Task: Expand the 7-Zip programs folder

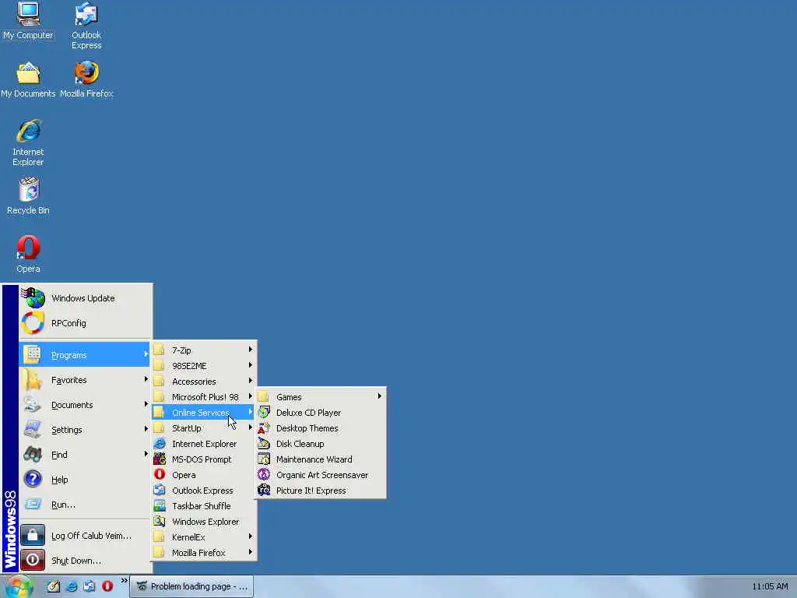Action: (x=204, y=350)
